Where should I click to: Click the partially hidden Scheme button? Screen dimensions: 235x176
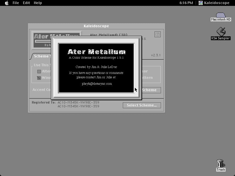click(151, 90)
